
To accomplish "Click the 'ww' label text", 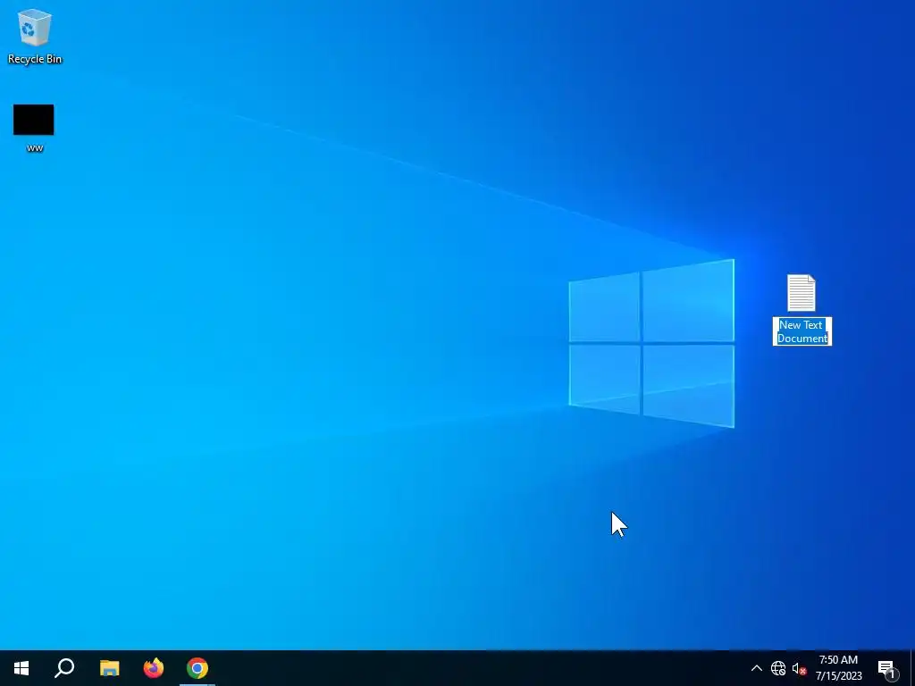I will coord(35,147).
